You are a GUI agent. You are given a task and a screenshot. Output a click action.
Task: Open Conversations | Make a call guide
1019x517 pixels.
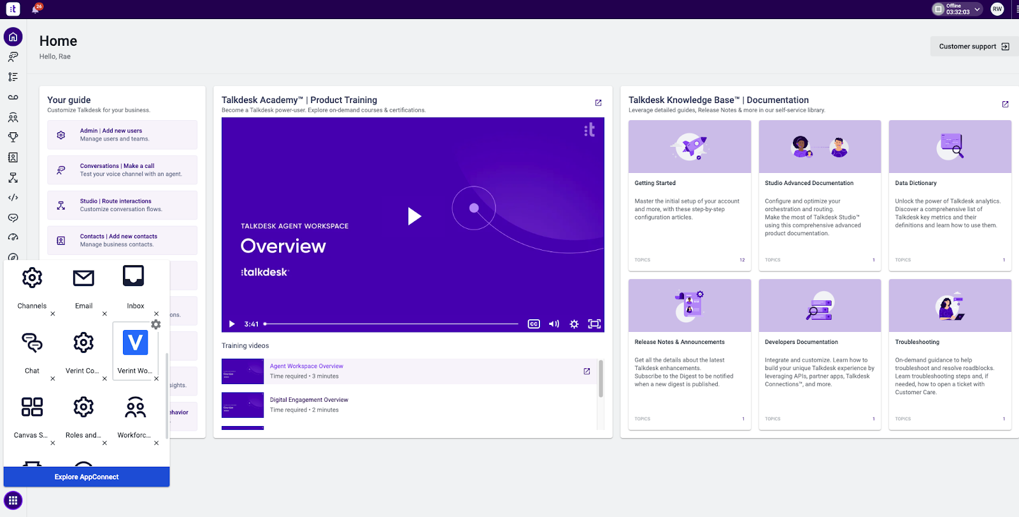pyautogui.click(x=122, y=170)
